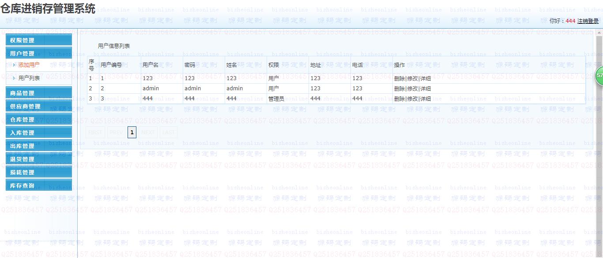Click the 仓库进销存管理系统 title
Screen dimensions: 603x258
pyautogui.click(x=48, y=8)
